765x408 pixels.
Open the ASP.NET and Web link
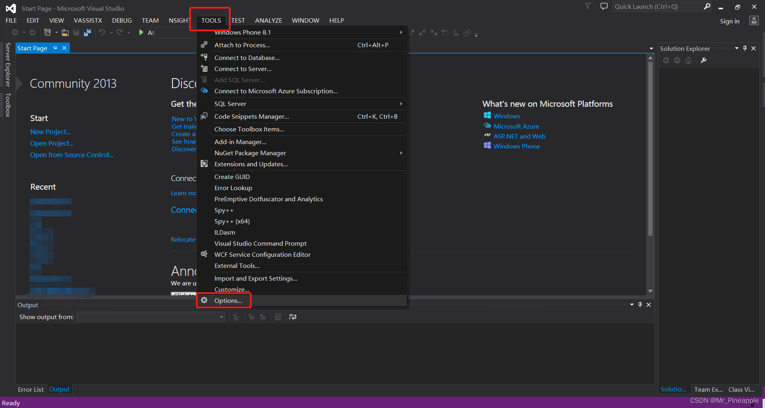[x=520, y=136]
